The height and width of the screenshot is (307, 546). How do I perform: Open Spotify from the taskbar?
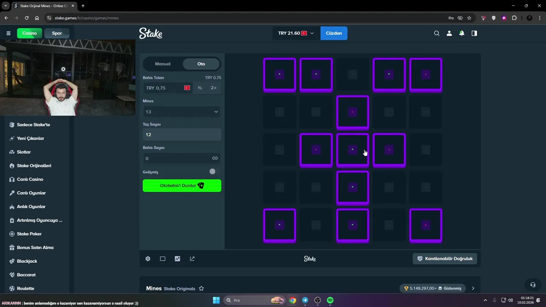(330, 300)
